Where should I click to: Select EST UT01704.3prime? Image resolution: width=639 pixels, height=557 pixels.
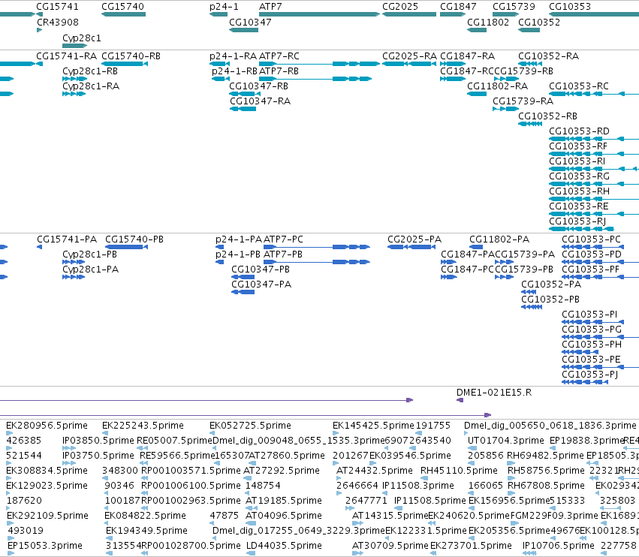(472, 448)
